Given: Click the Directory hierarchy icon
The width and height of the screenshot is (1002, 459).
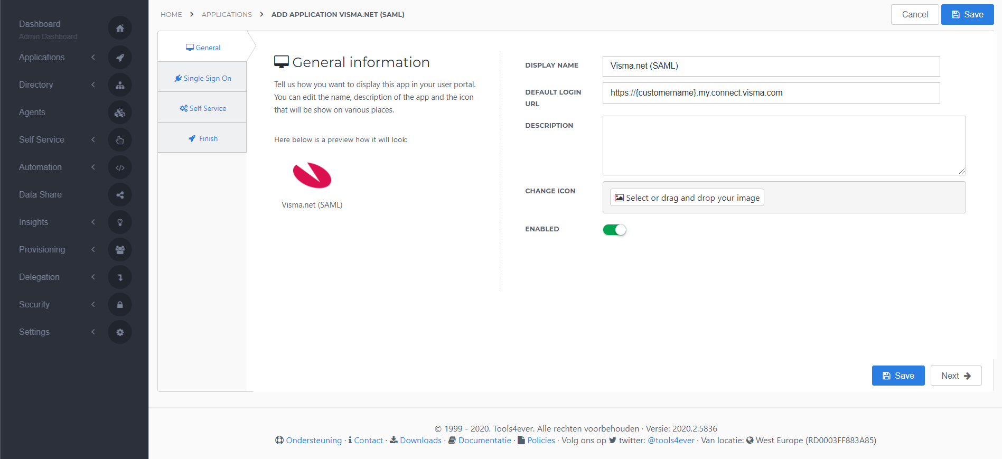Looking at the screenshot, I should tap(120, 85).
